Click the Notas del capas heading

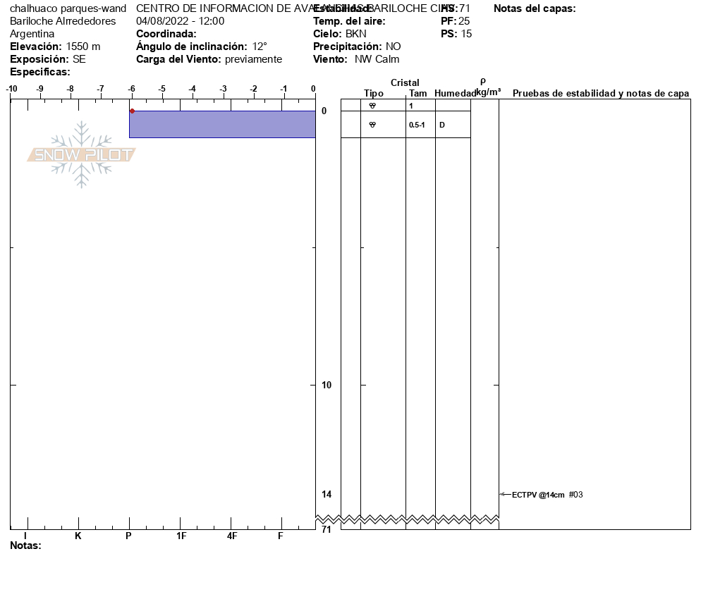click(x=535, y=8)
